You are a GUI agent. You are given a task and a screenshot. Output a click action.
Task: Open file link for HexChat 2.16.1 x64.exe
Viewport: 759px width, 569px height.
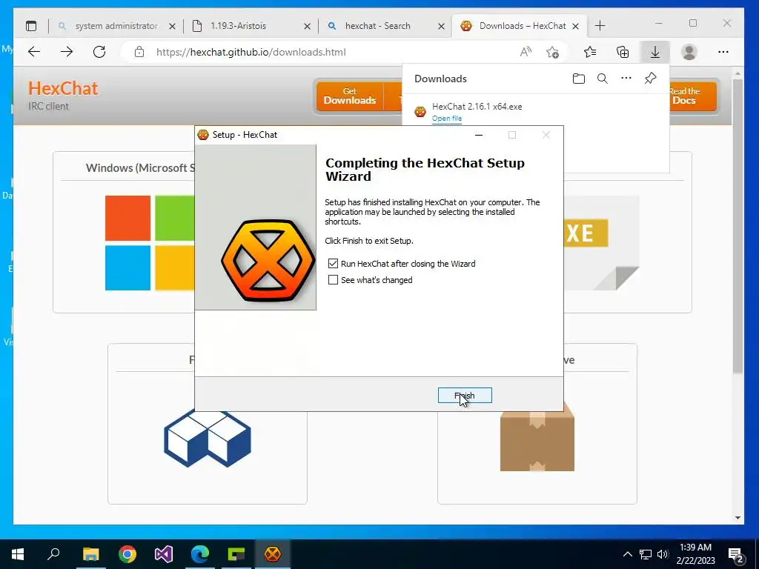click(447, 119)
